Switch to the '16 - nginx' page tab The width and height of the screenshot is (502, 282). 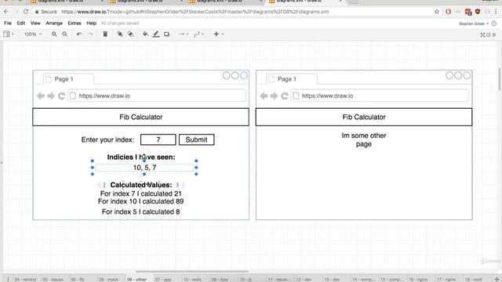pyautogui.click(x=418, y=279)
